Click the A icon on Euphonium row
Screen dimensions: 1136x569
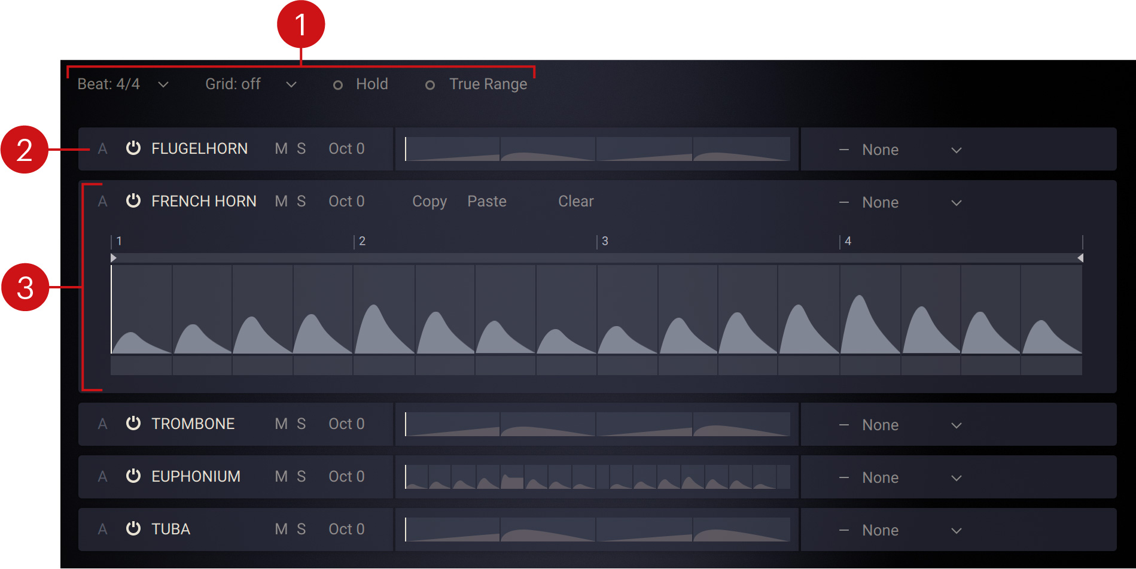(103, 476)
